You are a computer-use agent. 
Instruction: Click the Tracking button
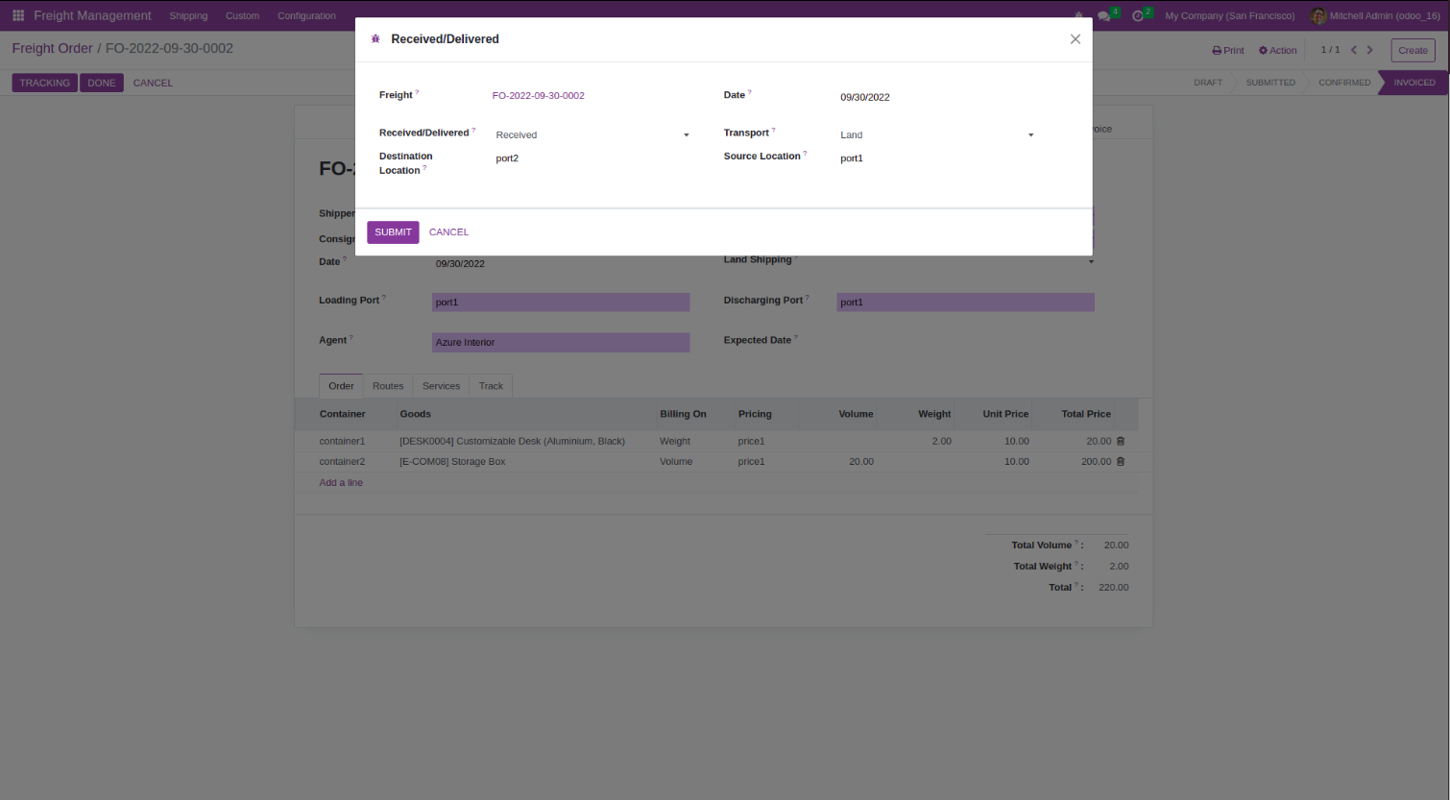click(45, 83)
